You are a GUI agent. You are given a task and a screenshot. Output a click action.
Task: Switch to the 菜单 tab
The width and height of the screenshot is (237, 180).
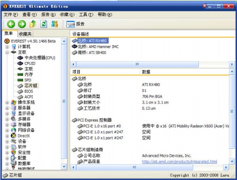(x=9, y=34)
